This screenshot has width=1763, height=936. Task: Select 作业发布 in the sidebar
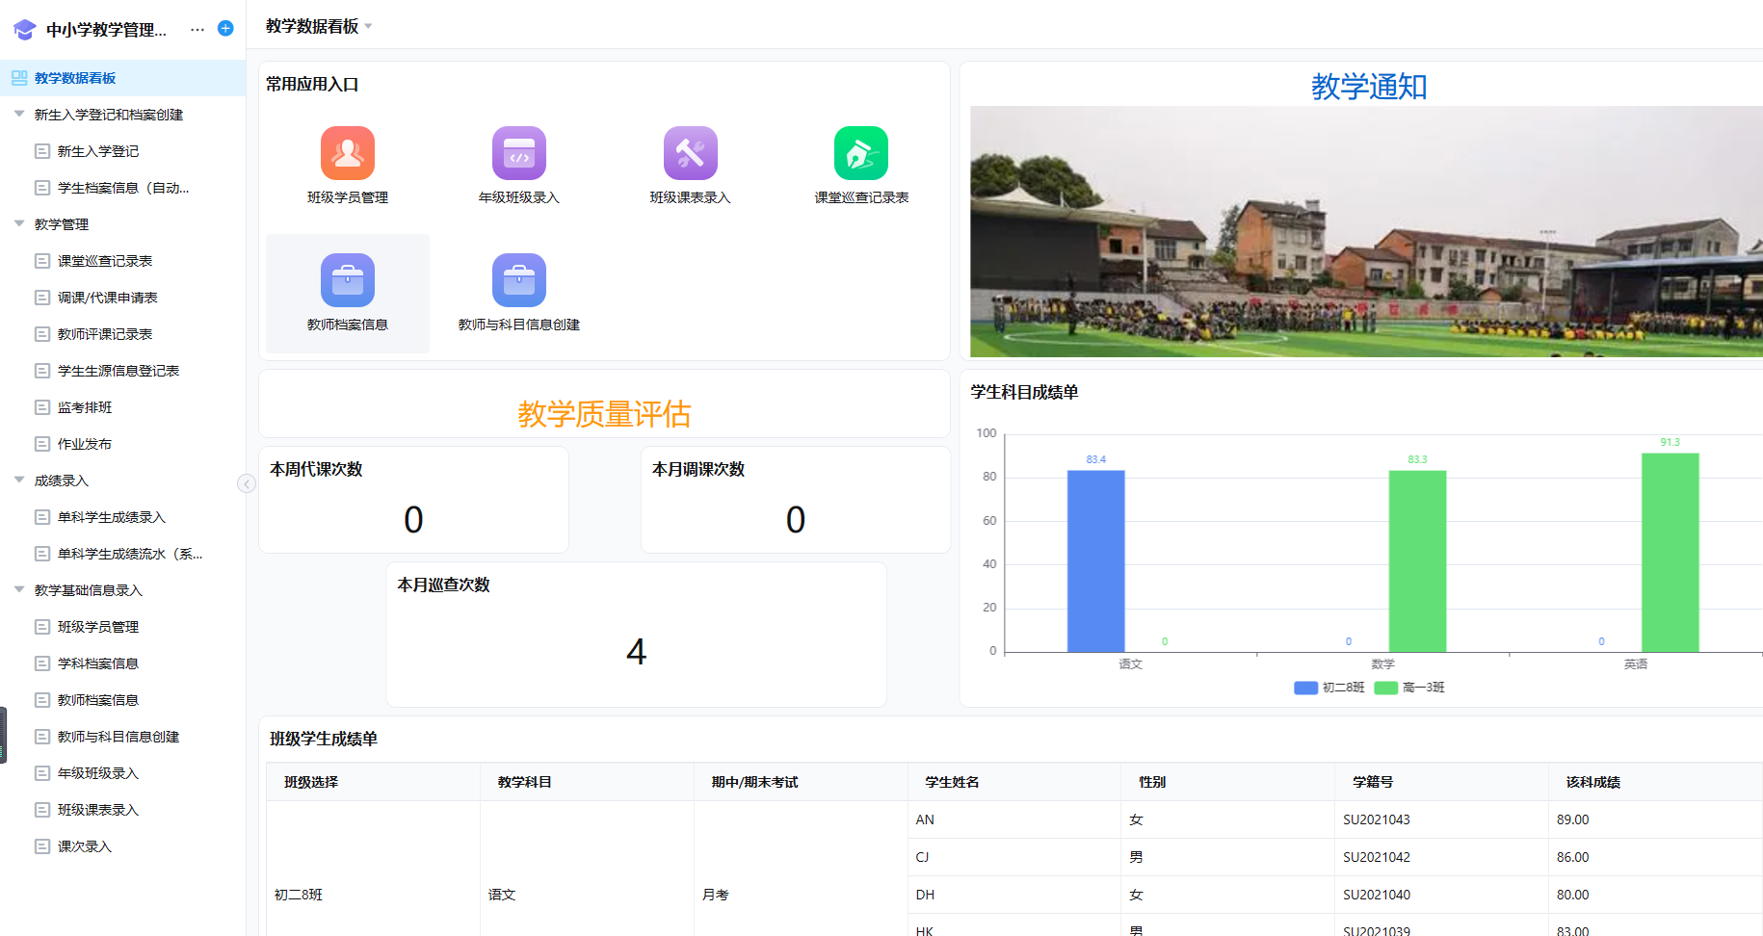(x=84, y=443)
